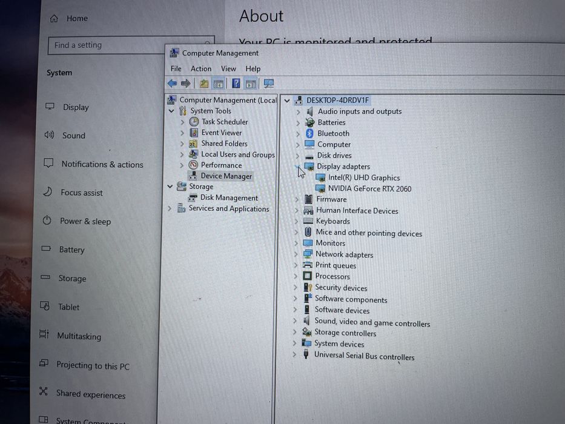The height and width of the screenshot is (424, 565).
Task: Click the Back arrow toolbar icon
Action: (x=172, y=84)
